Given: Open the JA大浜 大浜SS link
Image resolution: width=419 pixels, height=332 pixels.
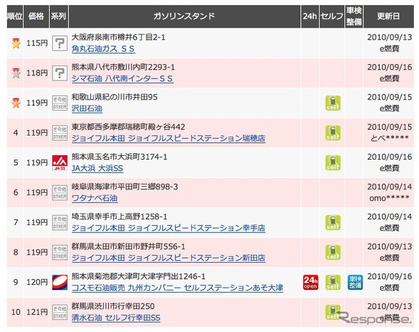Looking at the screenshot, I should click(x=98, y=168).
